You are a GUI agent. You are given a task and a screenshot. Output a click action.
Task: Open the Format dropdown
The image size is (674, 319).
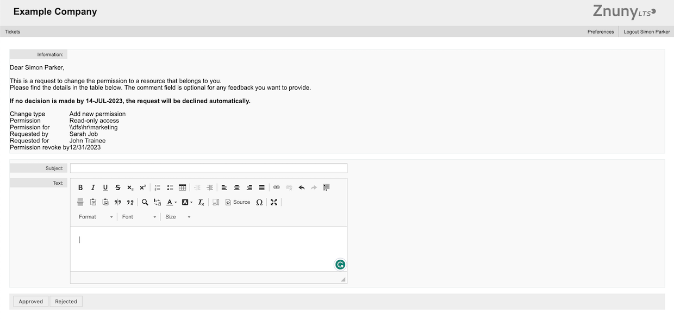(96, 217)
